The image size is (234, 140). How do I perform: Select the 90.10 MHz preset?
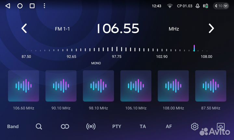[61, 86]
